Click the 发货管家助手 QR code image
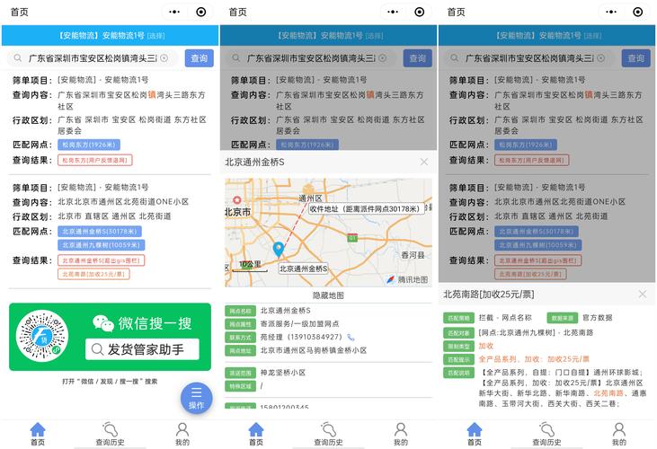 point(42,337)
